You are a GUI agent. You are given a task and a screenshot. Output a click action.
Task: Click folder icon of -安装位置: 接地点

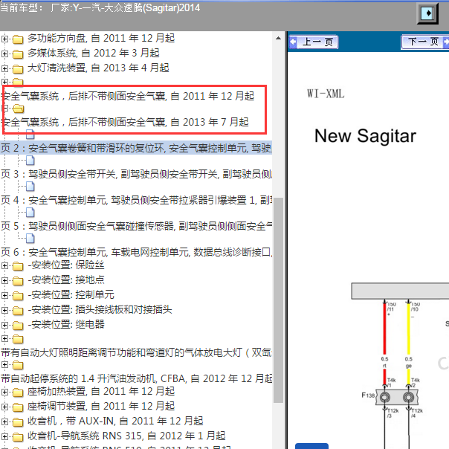(x=18, y=281)
